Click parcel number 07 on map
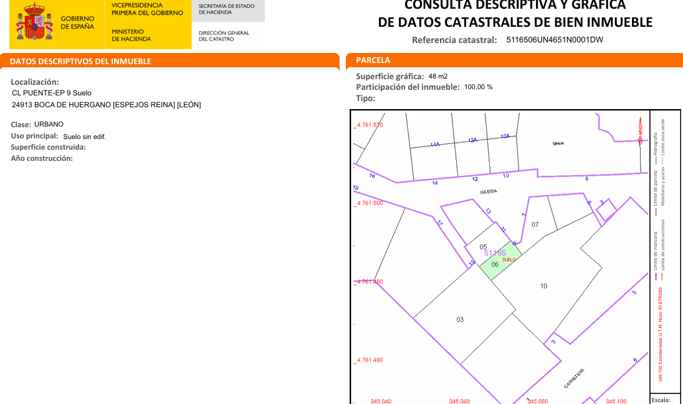Viewport: 683px width, 404px height. point(535,224)
